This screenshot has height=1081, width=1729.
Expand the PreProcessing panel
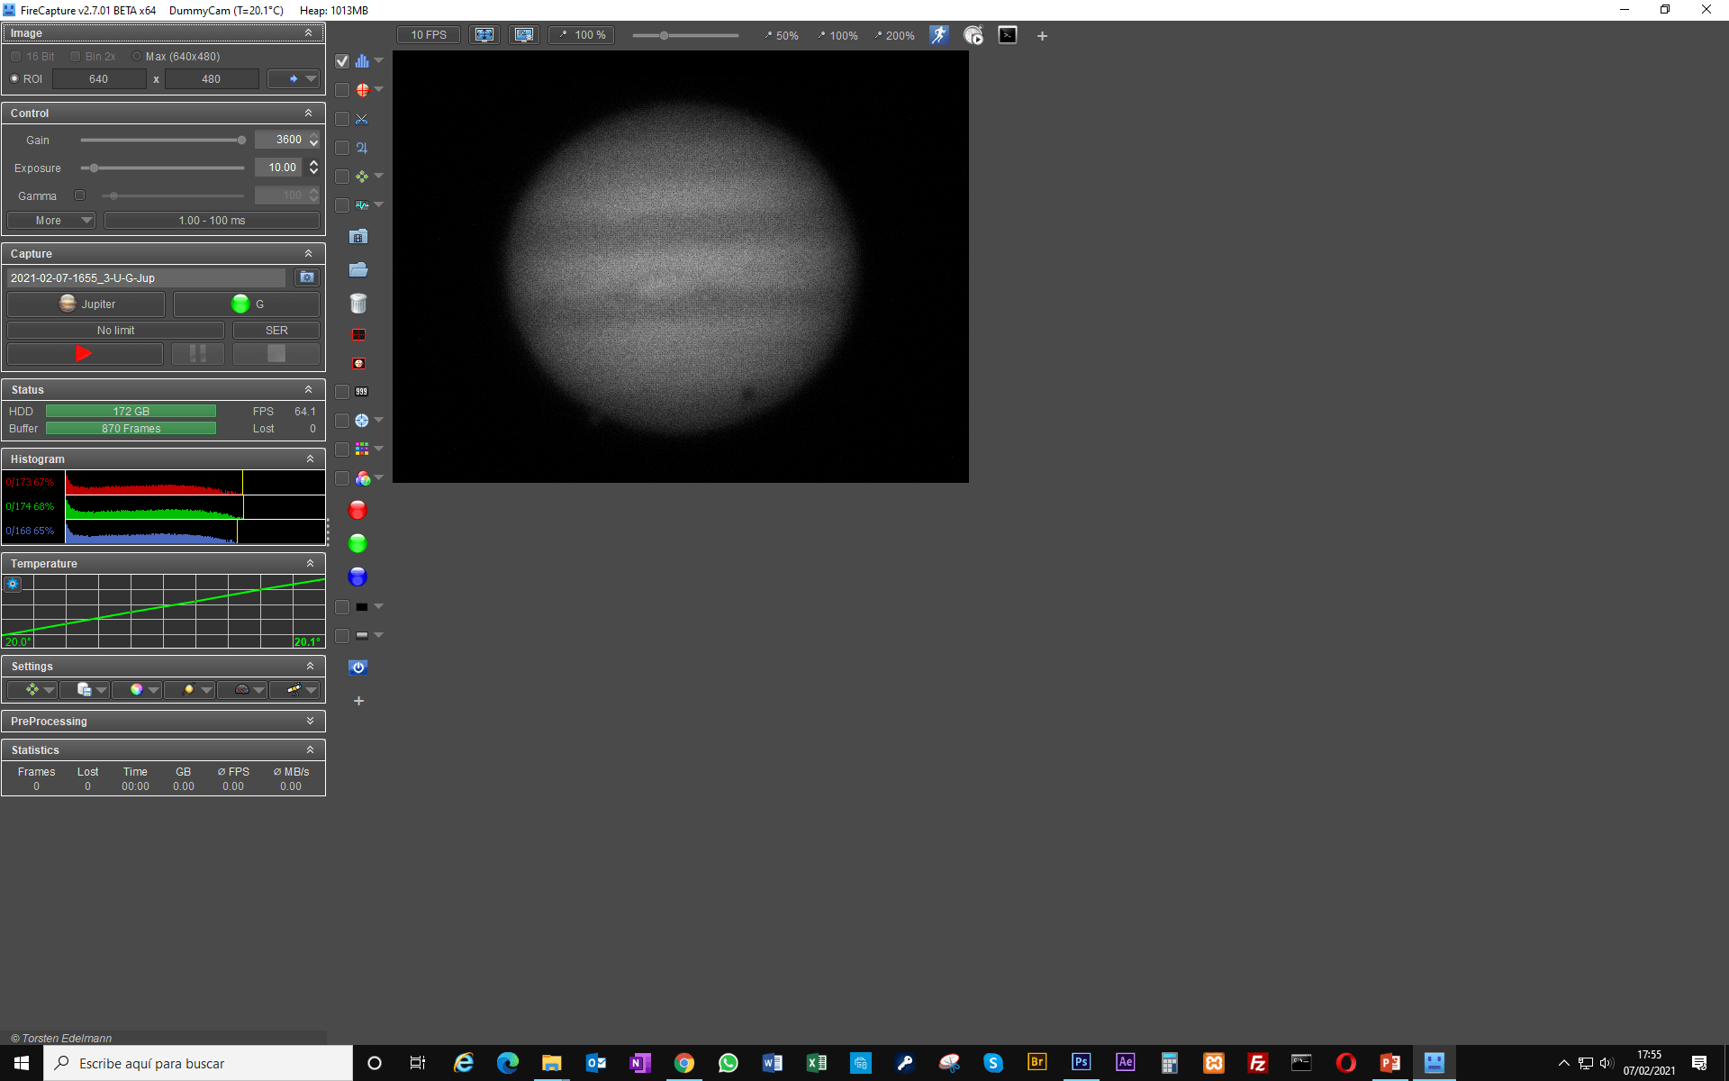tap(310, 721)
